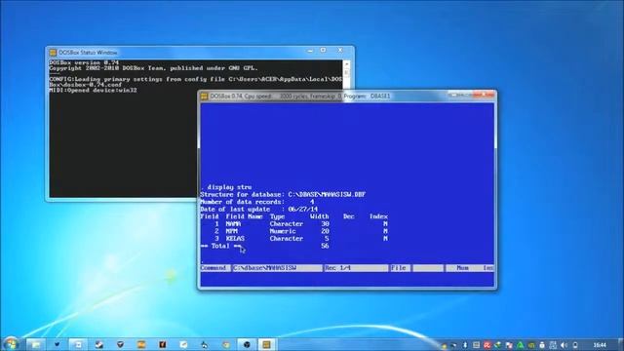Screen dimensions: 624x351
Task: Open the network tray icon
Action: coord(553,345)
